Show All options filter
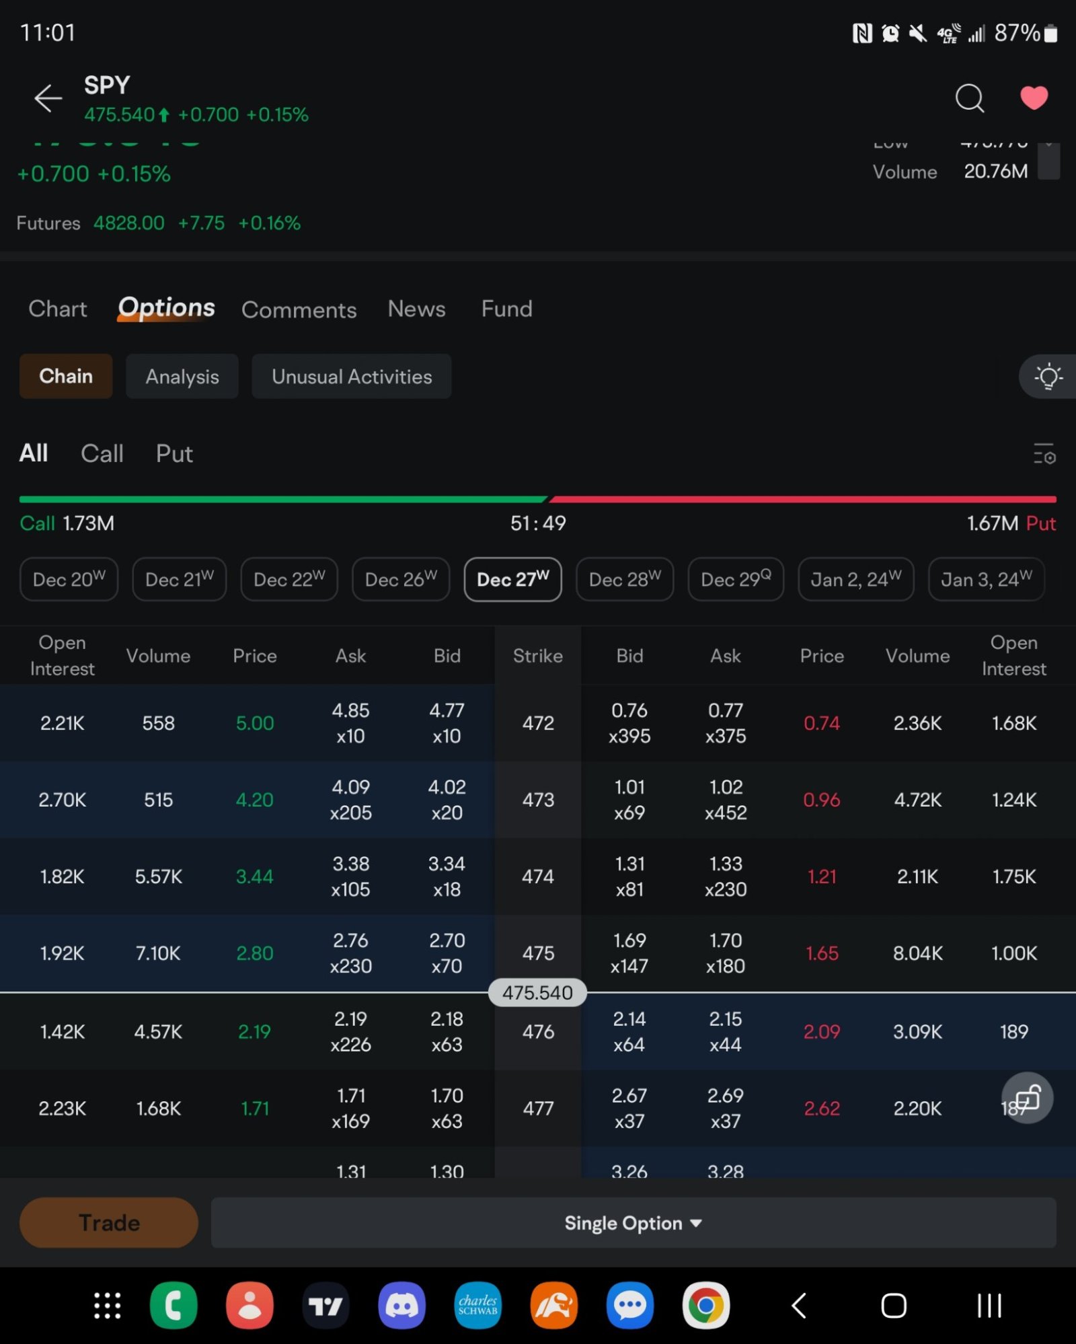Screen dimensions: 1076x1344 tap(34, 453)
